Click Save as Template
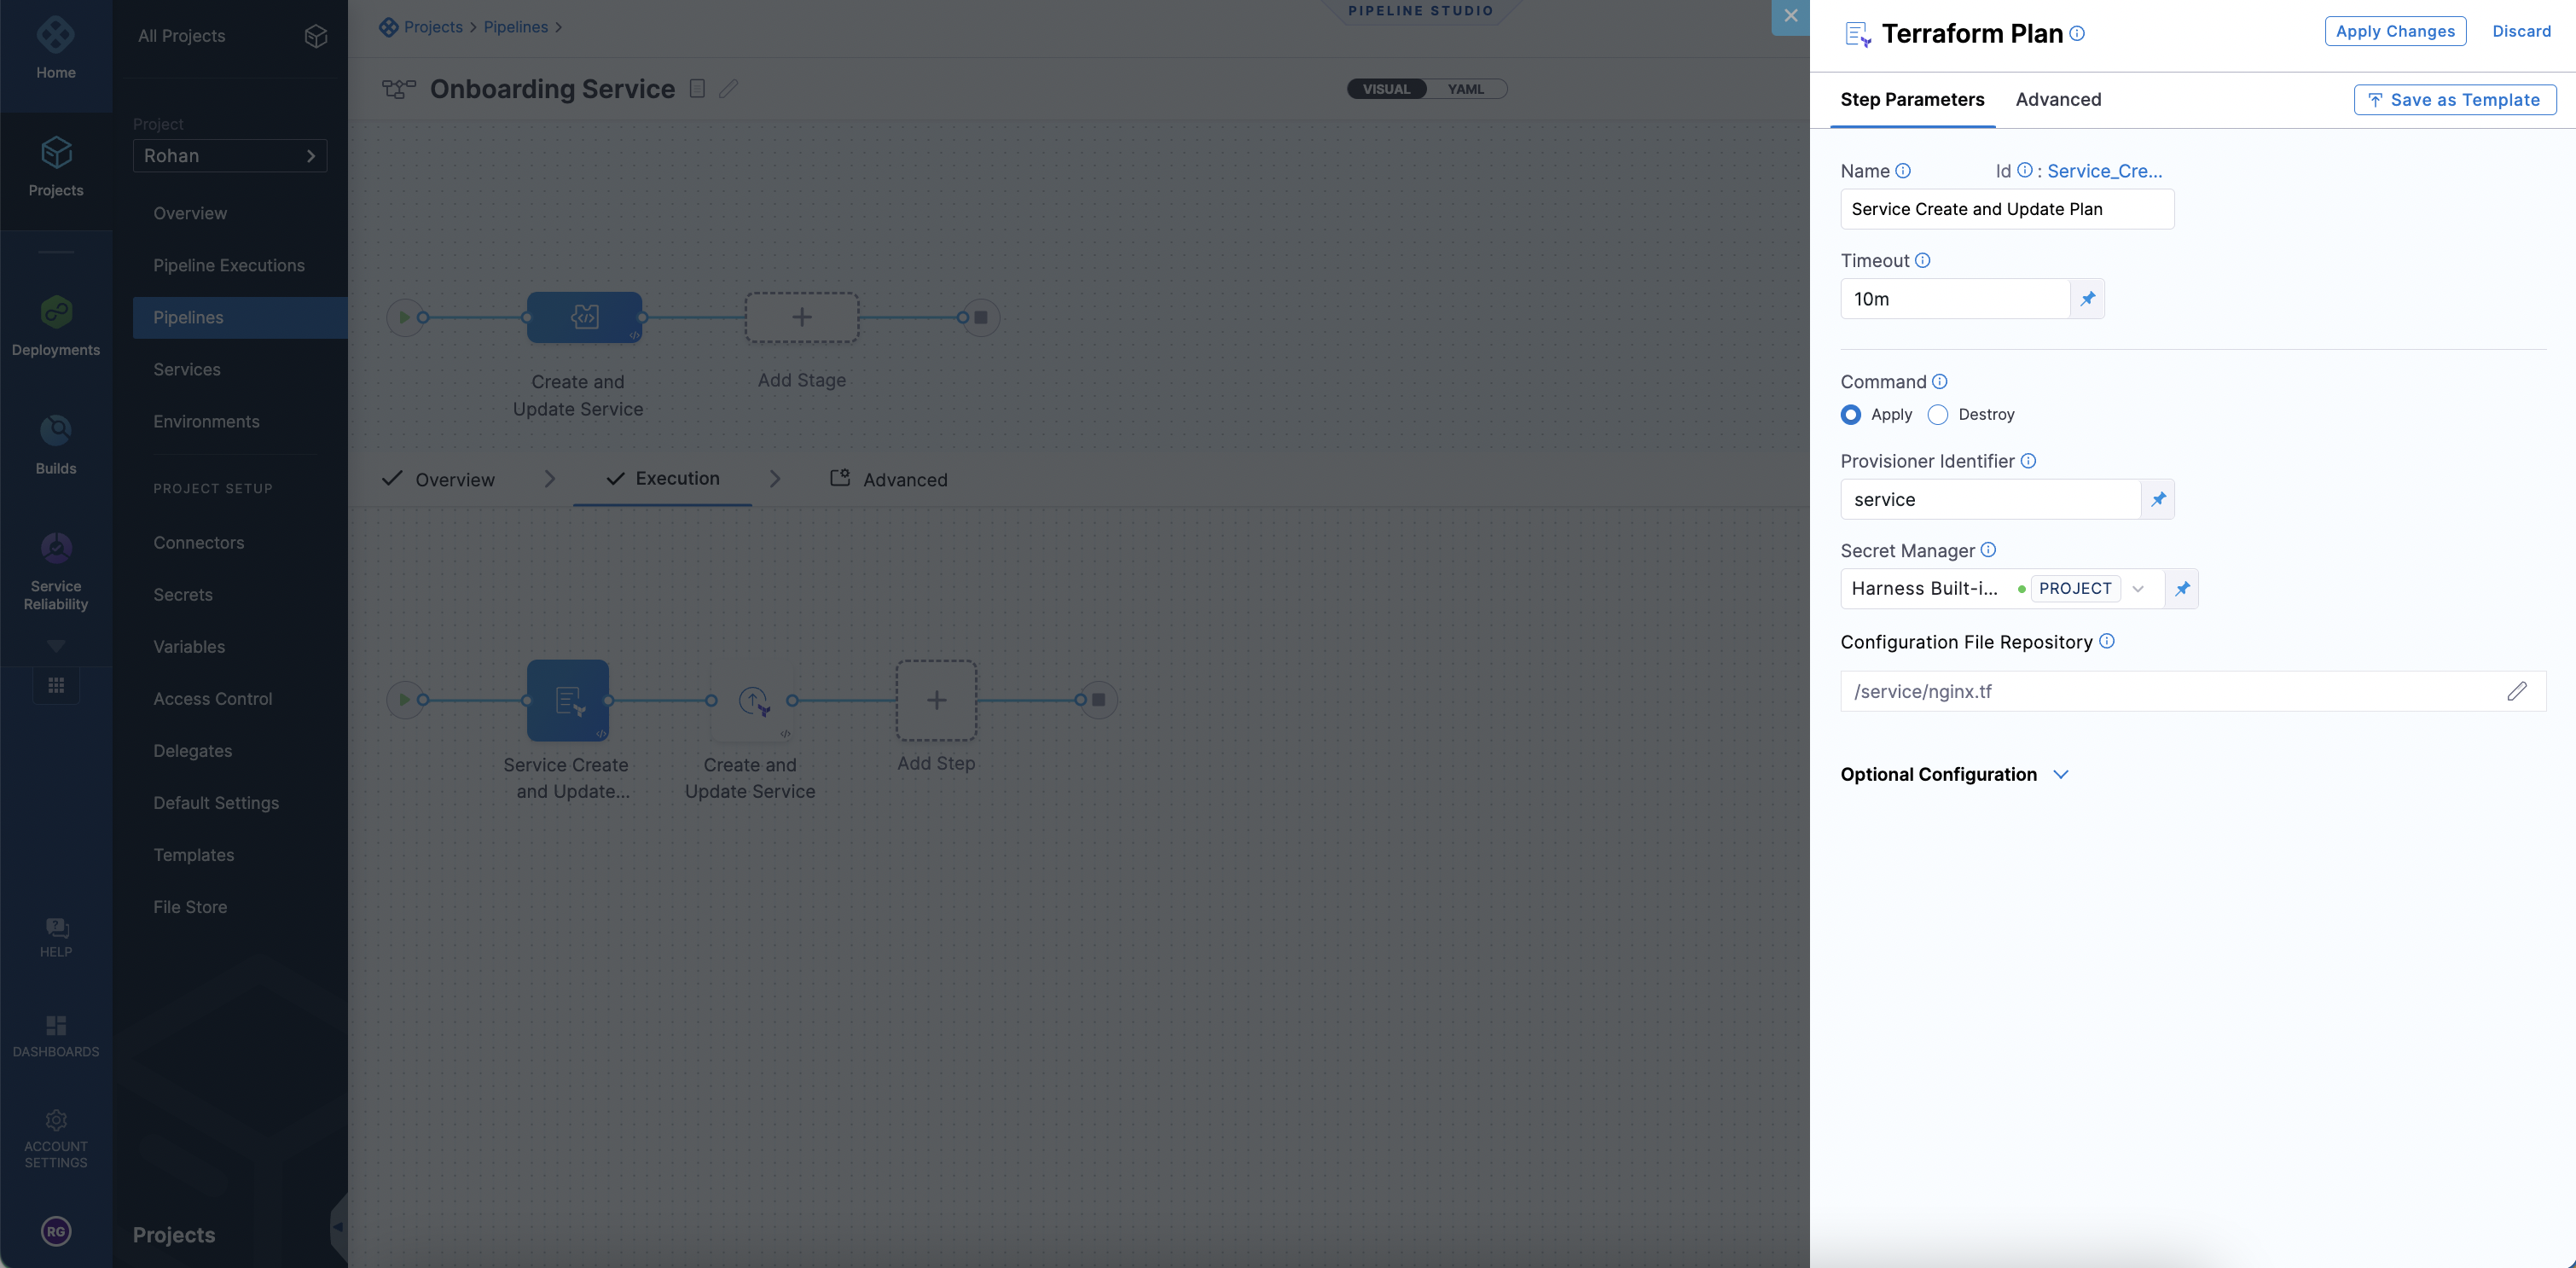2576x1268 pixels. pyautogui.click(x=2454, y=99)
